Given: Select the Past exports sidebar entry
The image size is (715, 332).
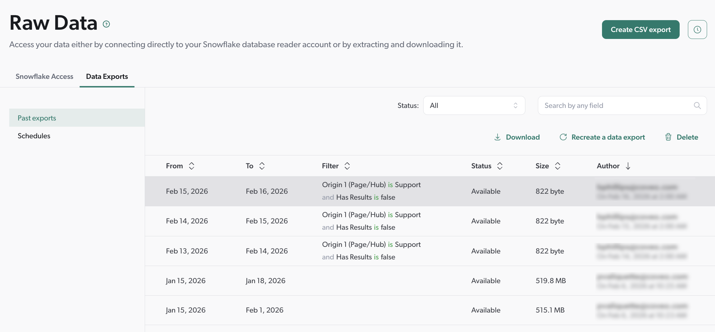Looking at the screenshot, I should click(37, 117).
